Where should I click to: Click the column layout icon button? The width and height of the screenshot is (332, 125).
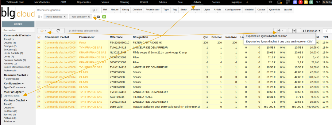(295, 31)
